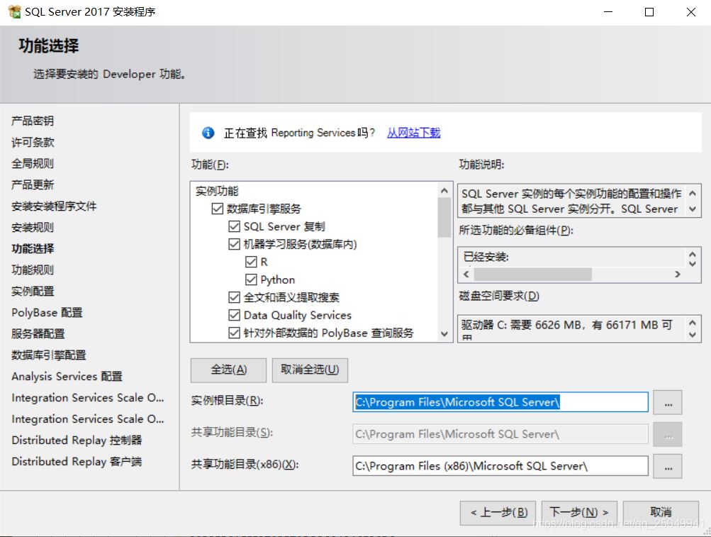Click the disabled browse button beside 共享功能目录(S)

point(667,434)
